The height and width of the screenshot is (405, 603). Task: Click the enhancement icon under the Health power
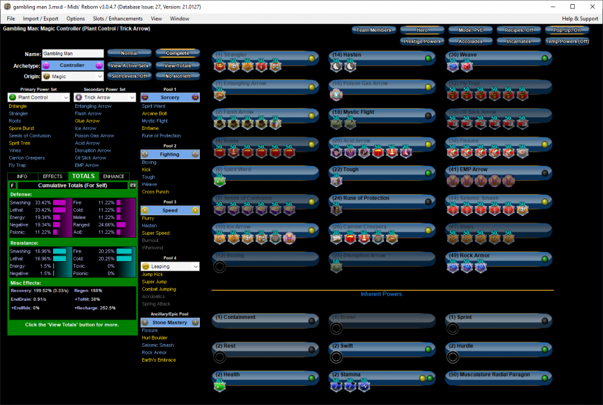click(x=219, y=386)
